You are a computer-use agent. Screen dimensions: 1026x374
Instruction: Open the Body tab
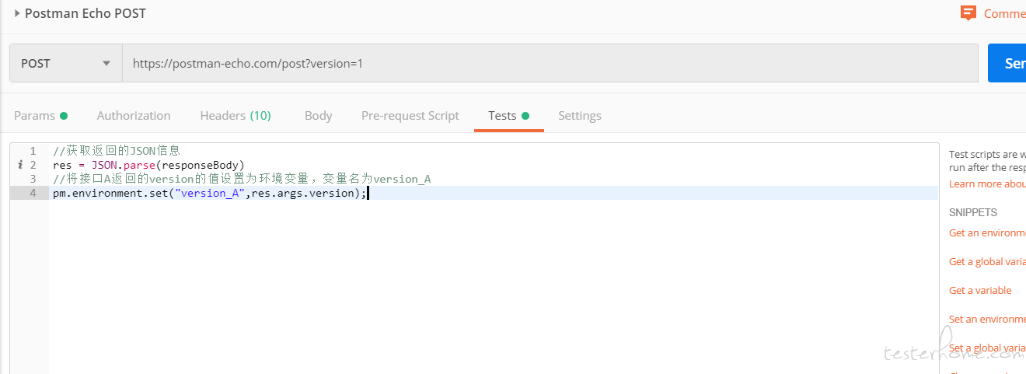click(319, 116)
